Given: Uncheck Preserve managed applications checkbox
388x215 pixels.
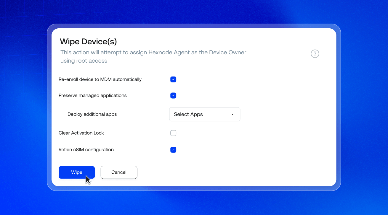Looking at the screenshot, I should tap(173, 96).
